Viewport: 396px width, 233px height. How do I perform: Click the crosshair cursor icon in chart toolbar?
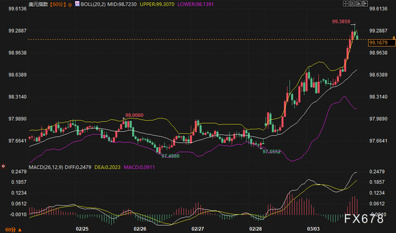point(346,3)
